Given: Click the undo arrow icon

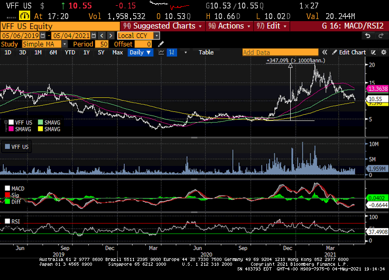Looking at the screenshot, I should pyautogui.click(x=368, y=36).
